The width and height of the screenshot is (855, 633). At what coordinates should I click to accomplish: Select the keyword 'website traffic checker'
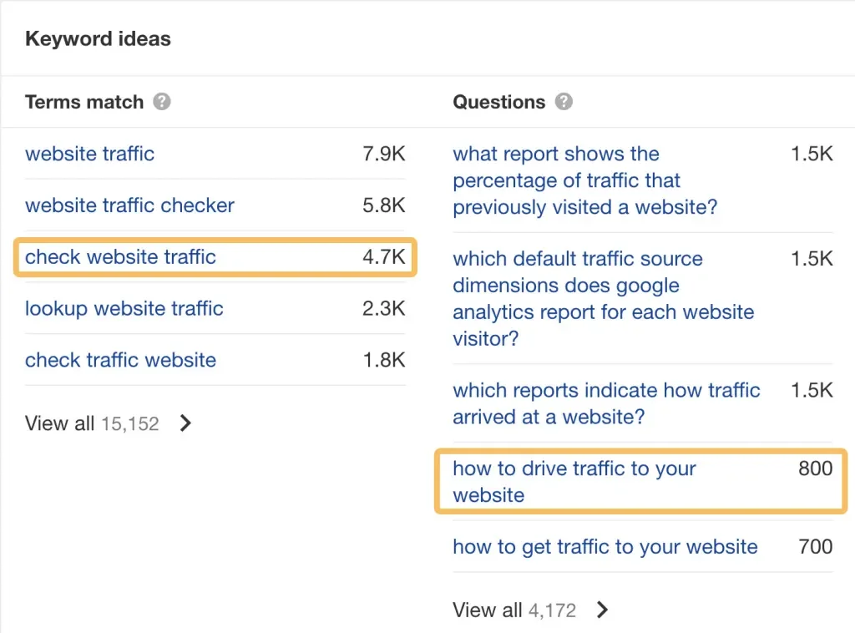coord(129,205)
